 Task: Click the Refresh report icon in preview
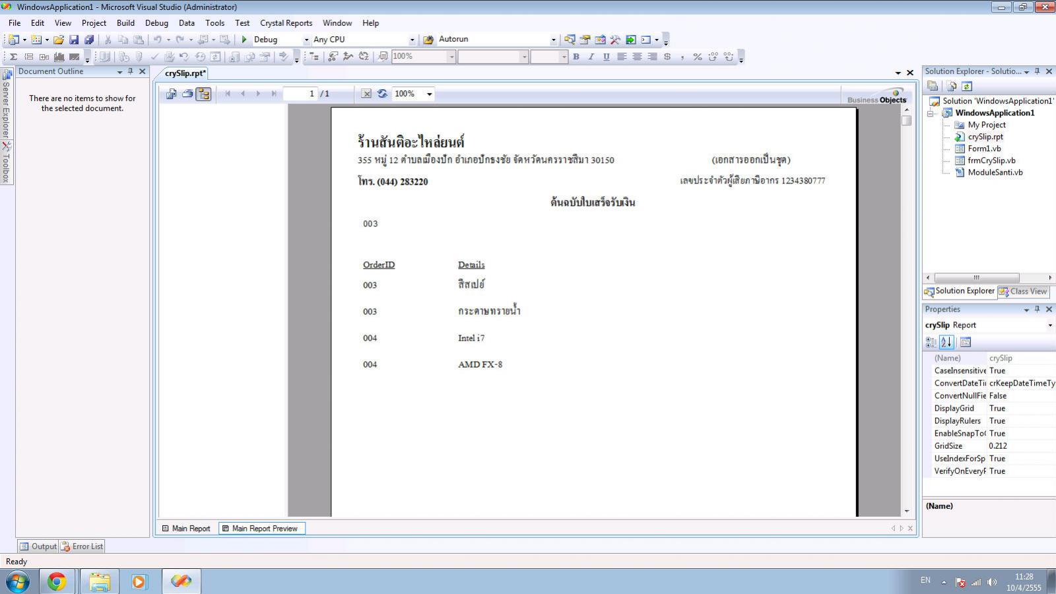pyautogui.click(x=382, y=94)
